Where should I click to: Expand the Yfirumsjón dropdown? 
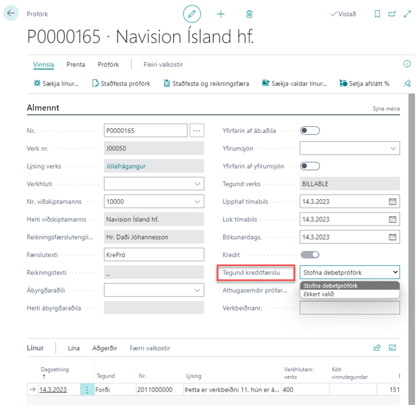tap(393, 148)
